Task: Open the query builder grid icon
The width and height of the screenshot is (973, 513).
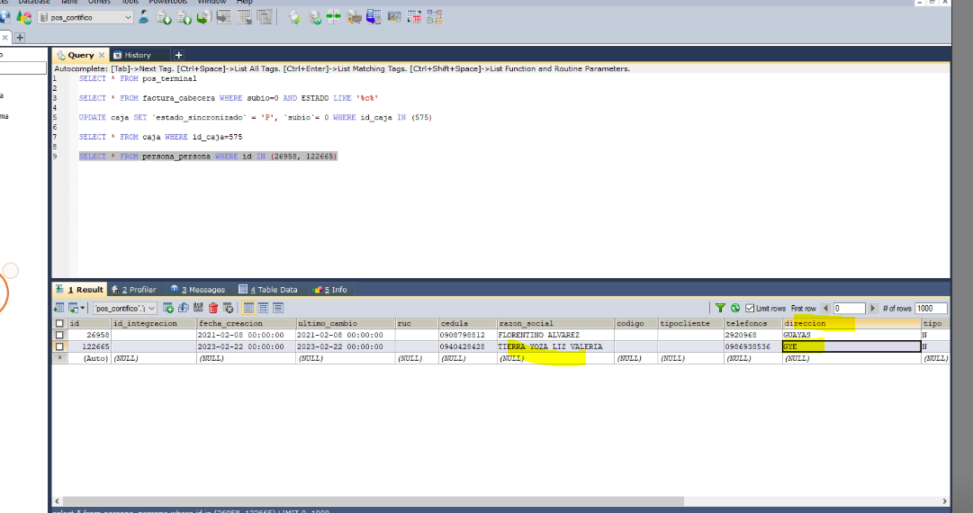Action: point(415,17)
